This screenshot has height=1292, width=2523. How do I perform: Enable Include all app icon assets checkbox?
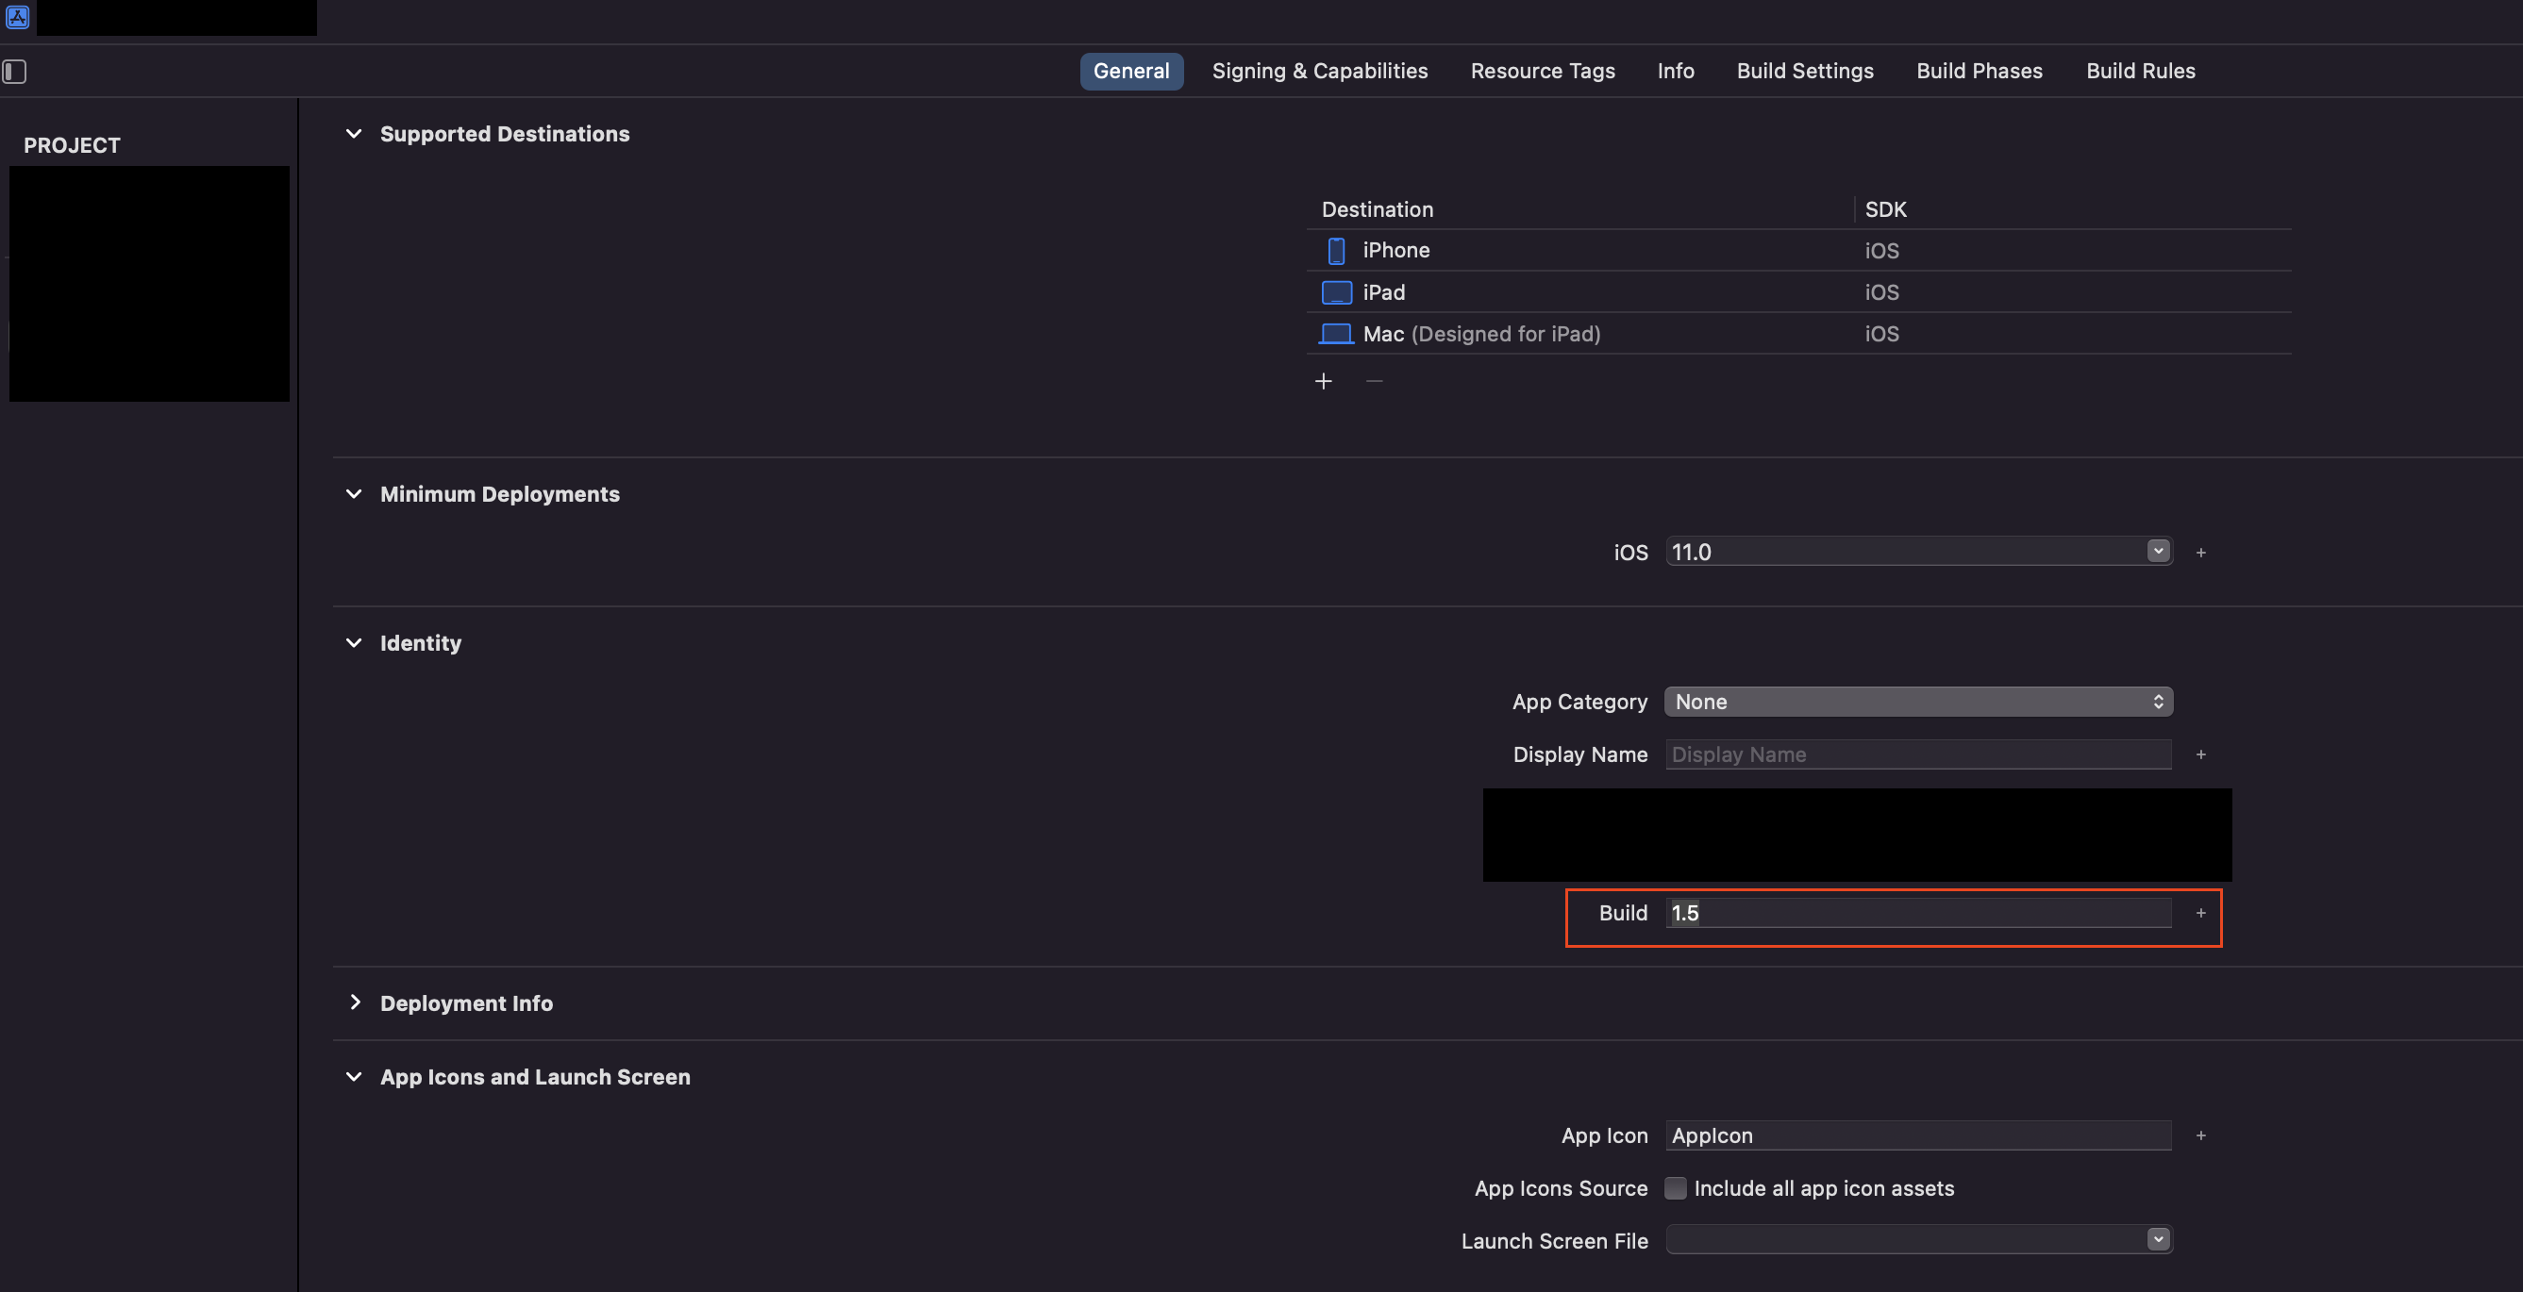[x=1676, y=1188]
